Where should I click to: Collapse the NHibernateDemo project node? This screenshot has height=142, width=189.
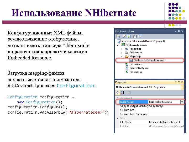click(118, 45)
